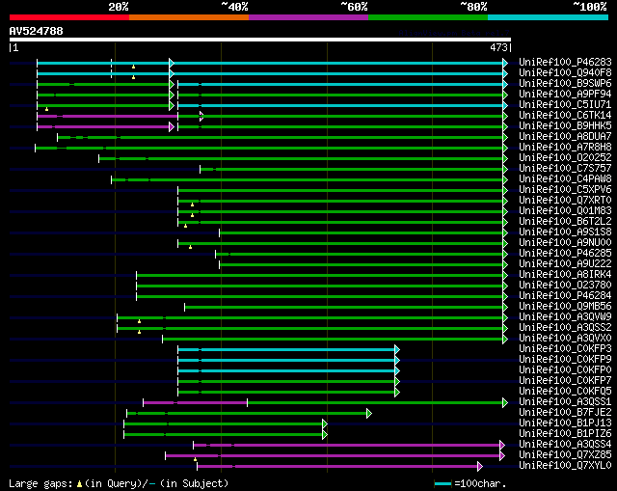Click the purple alignment bar of UniRef100_Q7XZ85
This screenshot has height=491, width=617.
pyautogui.click(x=333, y=456)
